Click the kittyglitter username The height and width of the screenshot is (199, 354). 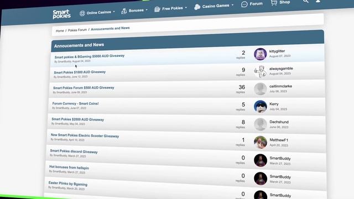point(277,51)
